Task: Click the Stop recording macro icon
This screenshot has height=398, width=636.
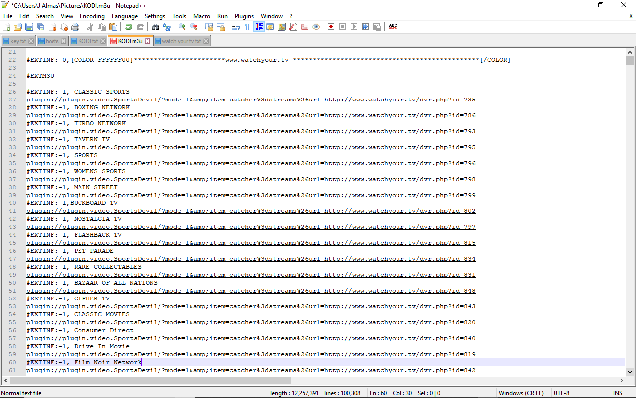Action: pyautogui.click(x=343, y=27)
